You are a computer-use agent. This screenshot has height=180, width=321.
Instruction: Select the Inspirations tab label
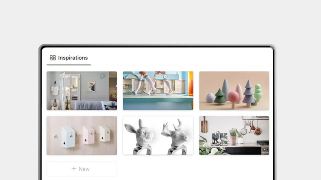[x=73, y=58]
